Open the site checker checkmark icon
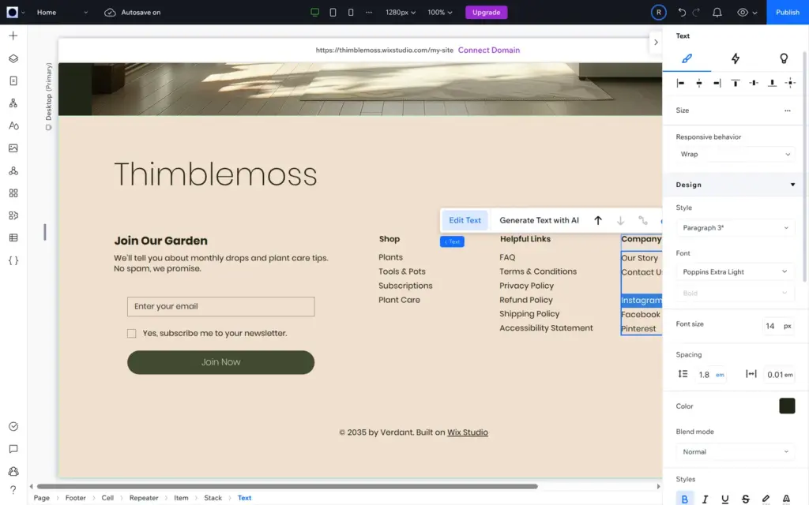This screenshot has width=809, height=505. (x=13, y=426)
